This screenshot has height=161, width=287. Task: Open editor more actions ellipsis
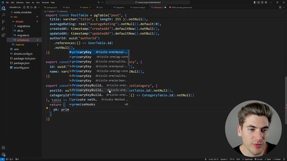pos(284,8)
